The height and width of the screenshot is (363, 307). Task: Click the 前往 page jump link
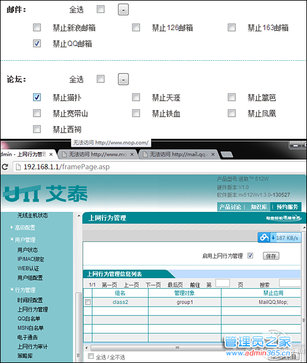tap(195, 285)
